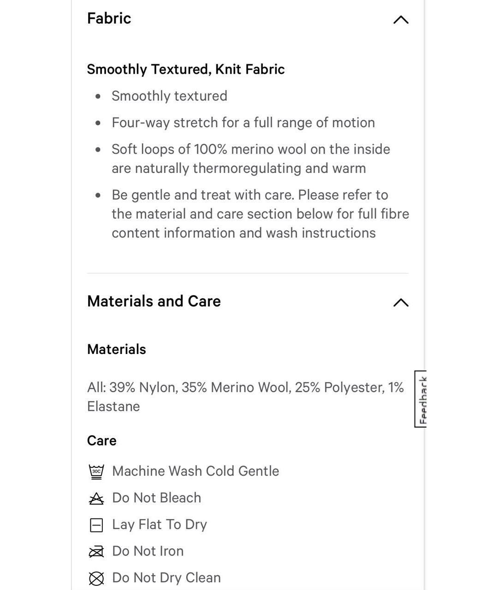
Task: Collapse the Materials and Care chevron
Action: pos(401,302)
